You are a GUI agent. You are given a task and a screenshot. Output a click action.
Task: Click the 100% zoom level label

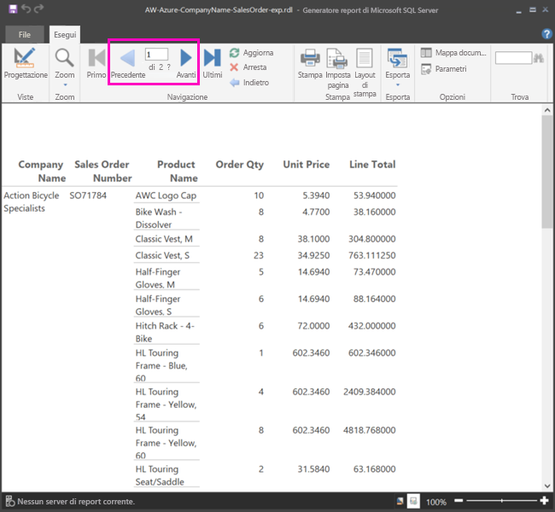click(435, 502)
